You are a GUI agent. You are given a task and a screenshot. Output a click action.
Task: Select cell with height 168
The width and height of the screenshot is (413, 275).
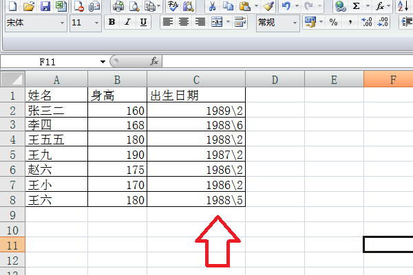[x=117, y=124]
